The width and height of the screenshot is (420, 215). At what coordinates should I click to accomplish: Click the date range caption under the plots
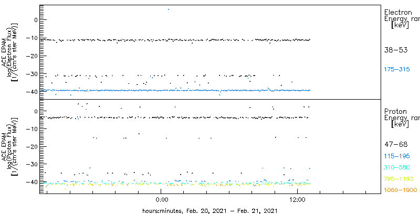coord(209,210)
